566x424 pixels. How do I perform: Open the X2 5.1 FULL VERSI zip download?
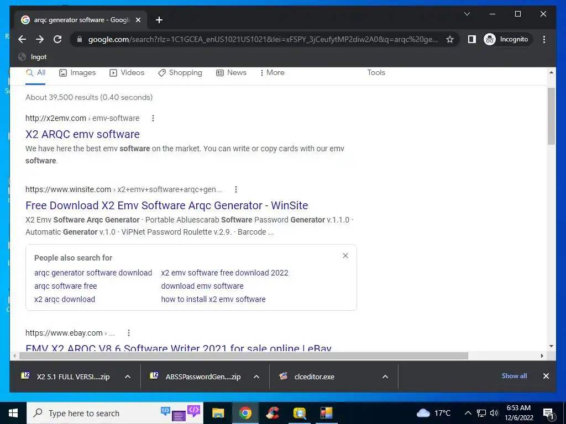click(66, 377)
